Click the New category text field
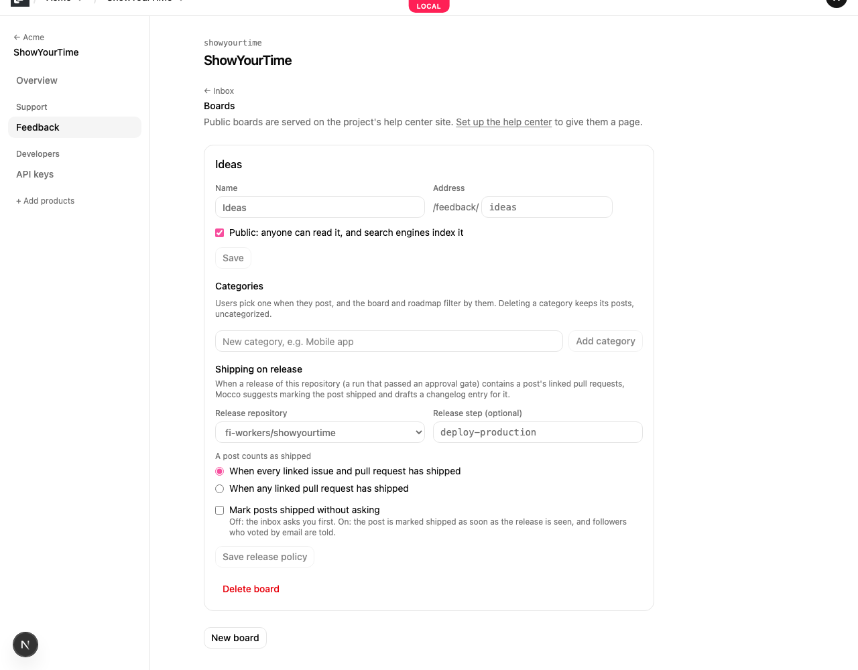Viewport: 858px width, 670px height. coord(389,341)
